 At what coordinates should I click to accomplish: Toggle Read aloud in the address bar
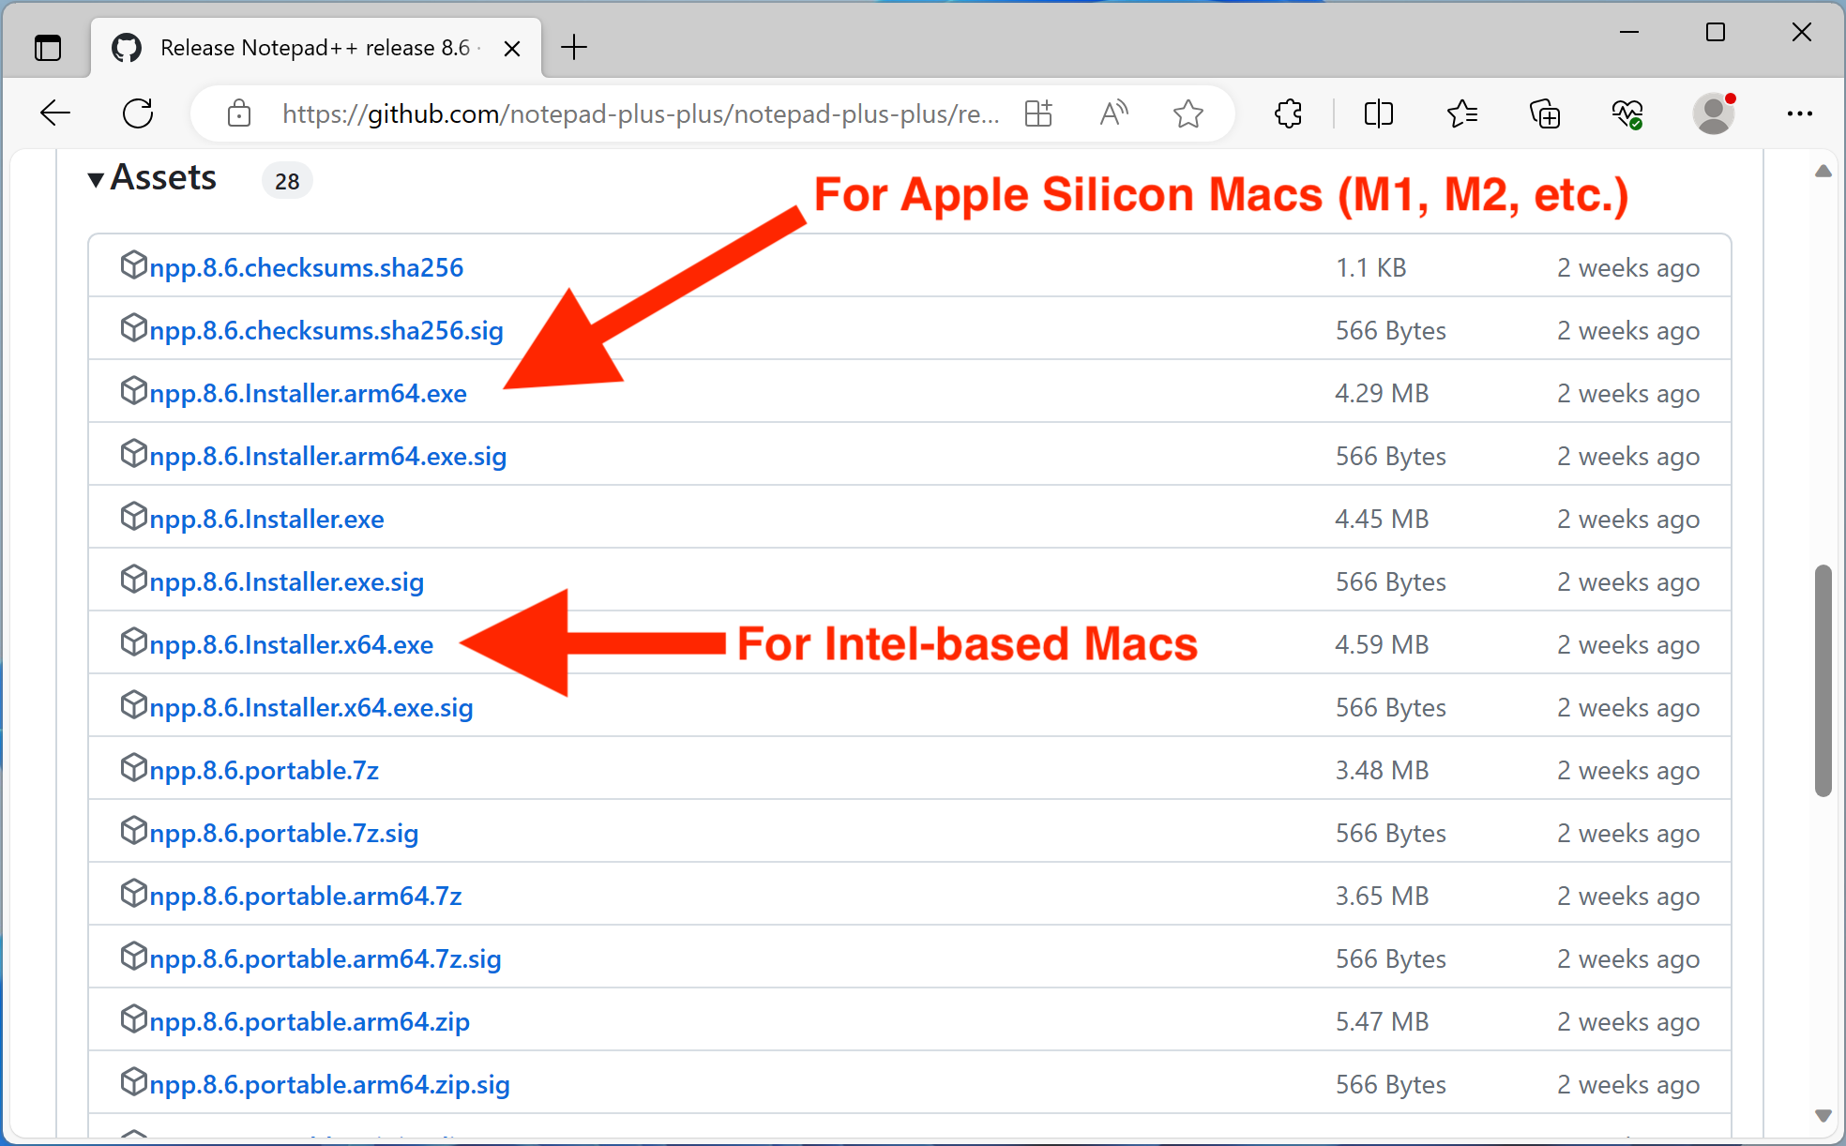pyautogui.click(x=1113, y=113)
